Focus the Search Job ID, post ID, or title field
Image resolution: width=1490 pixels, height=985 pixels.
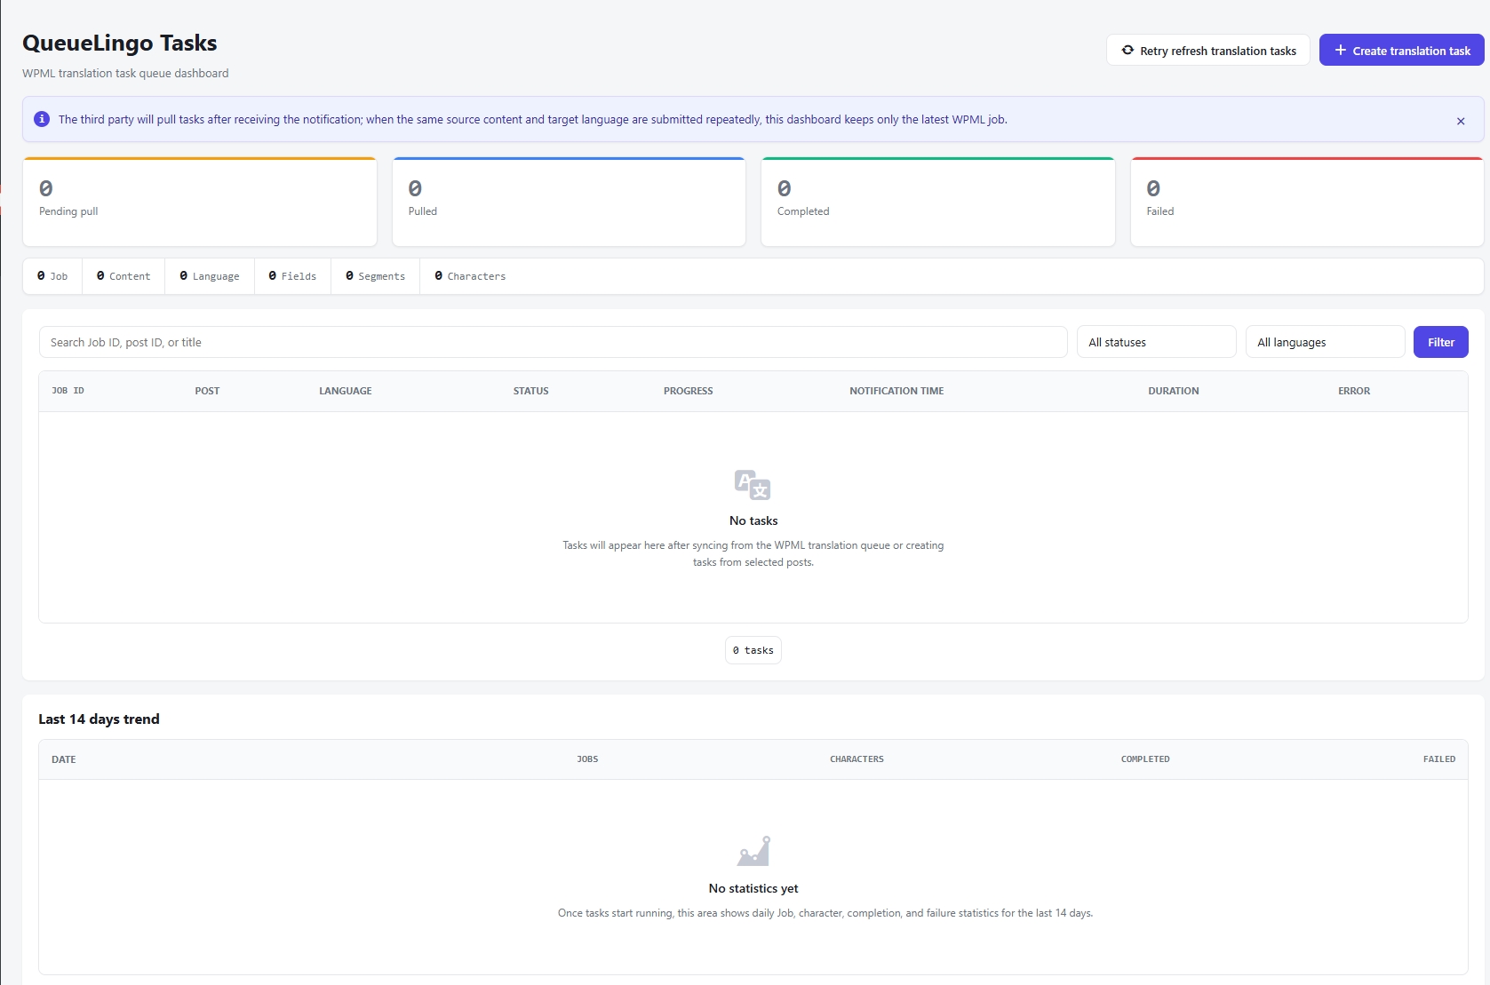pyautogui.click(x=553, y=342)
